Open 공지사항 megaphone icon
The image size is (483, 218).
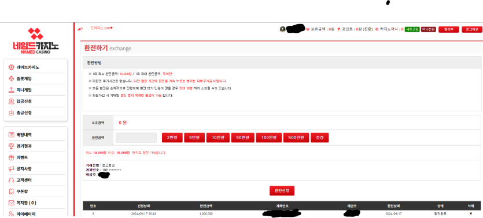[x=11, y=169]
